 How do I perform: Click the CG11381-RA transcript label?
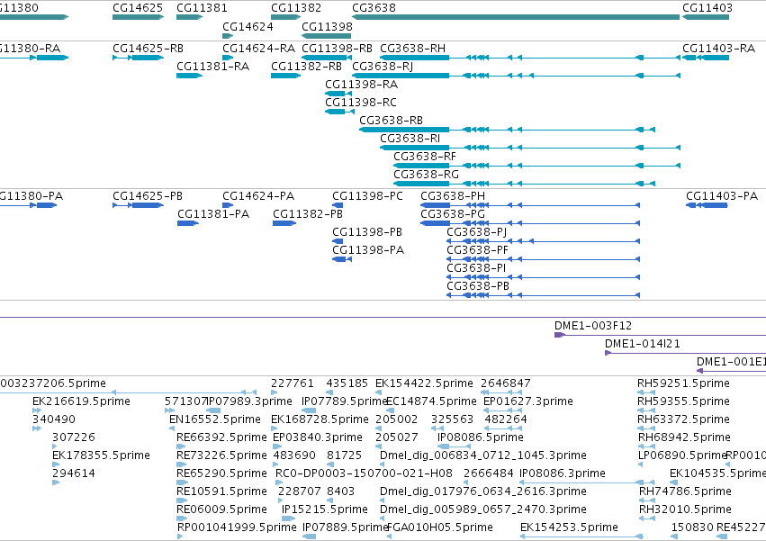pyautogui.click(x=213, y=67)
